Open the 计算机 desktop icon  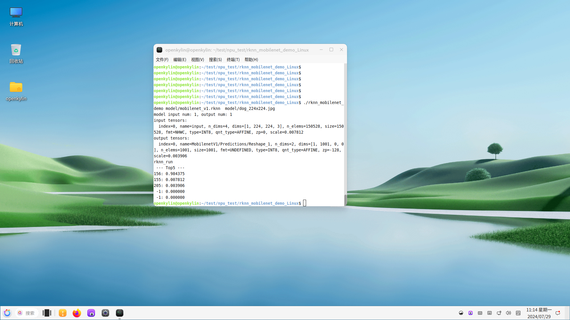point(16,17)
